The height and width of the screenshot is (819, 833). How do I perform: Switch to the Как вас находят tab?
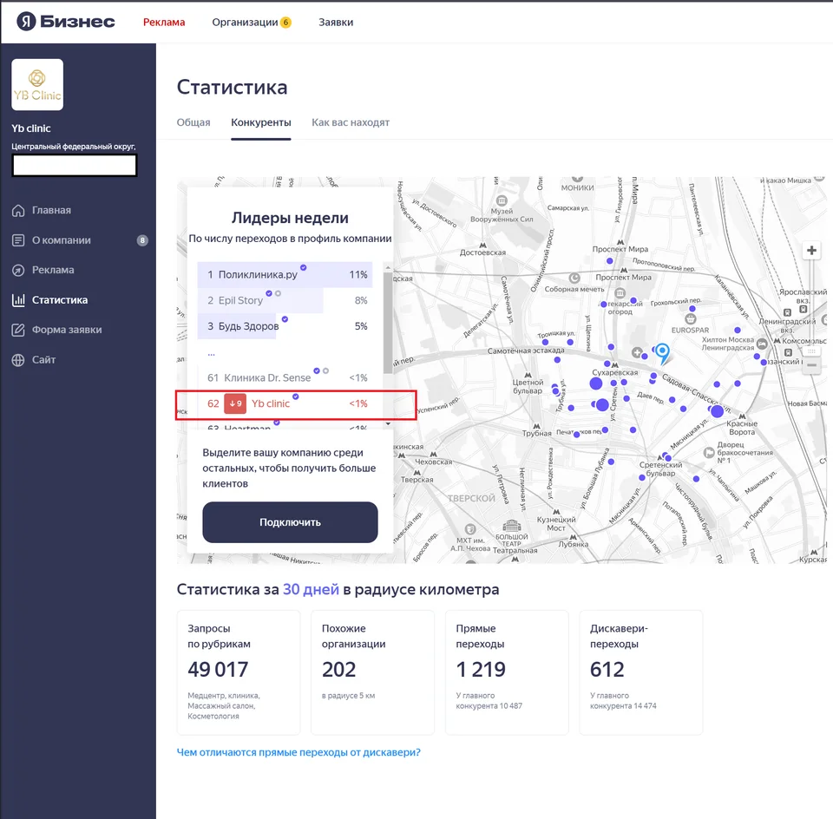point(351,122)
